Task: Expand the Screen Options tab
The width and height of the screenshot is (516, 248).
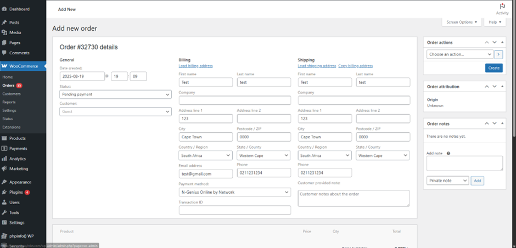Action: 462,22
